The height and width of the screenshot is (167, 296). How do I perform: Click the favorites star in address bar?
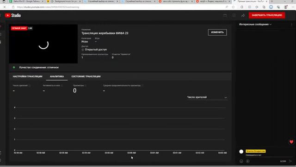pos(233,7)
